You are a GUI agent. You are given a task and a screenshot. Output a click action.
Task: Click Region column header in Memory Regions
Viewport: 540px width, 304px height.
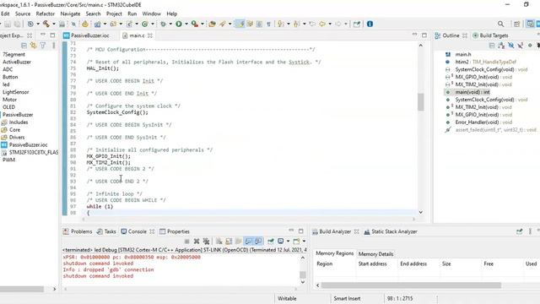324,263
